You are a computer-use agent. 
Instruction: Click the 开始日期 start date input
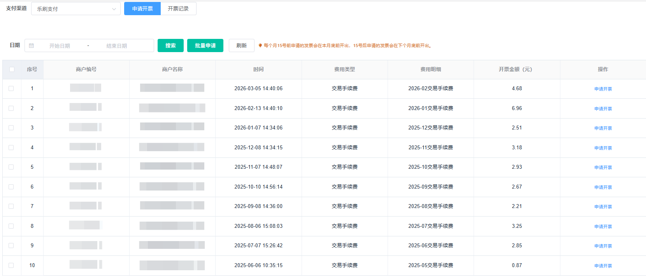click(60, 46)
